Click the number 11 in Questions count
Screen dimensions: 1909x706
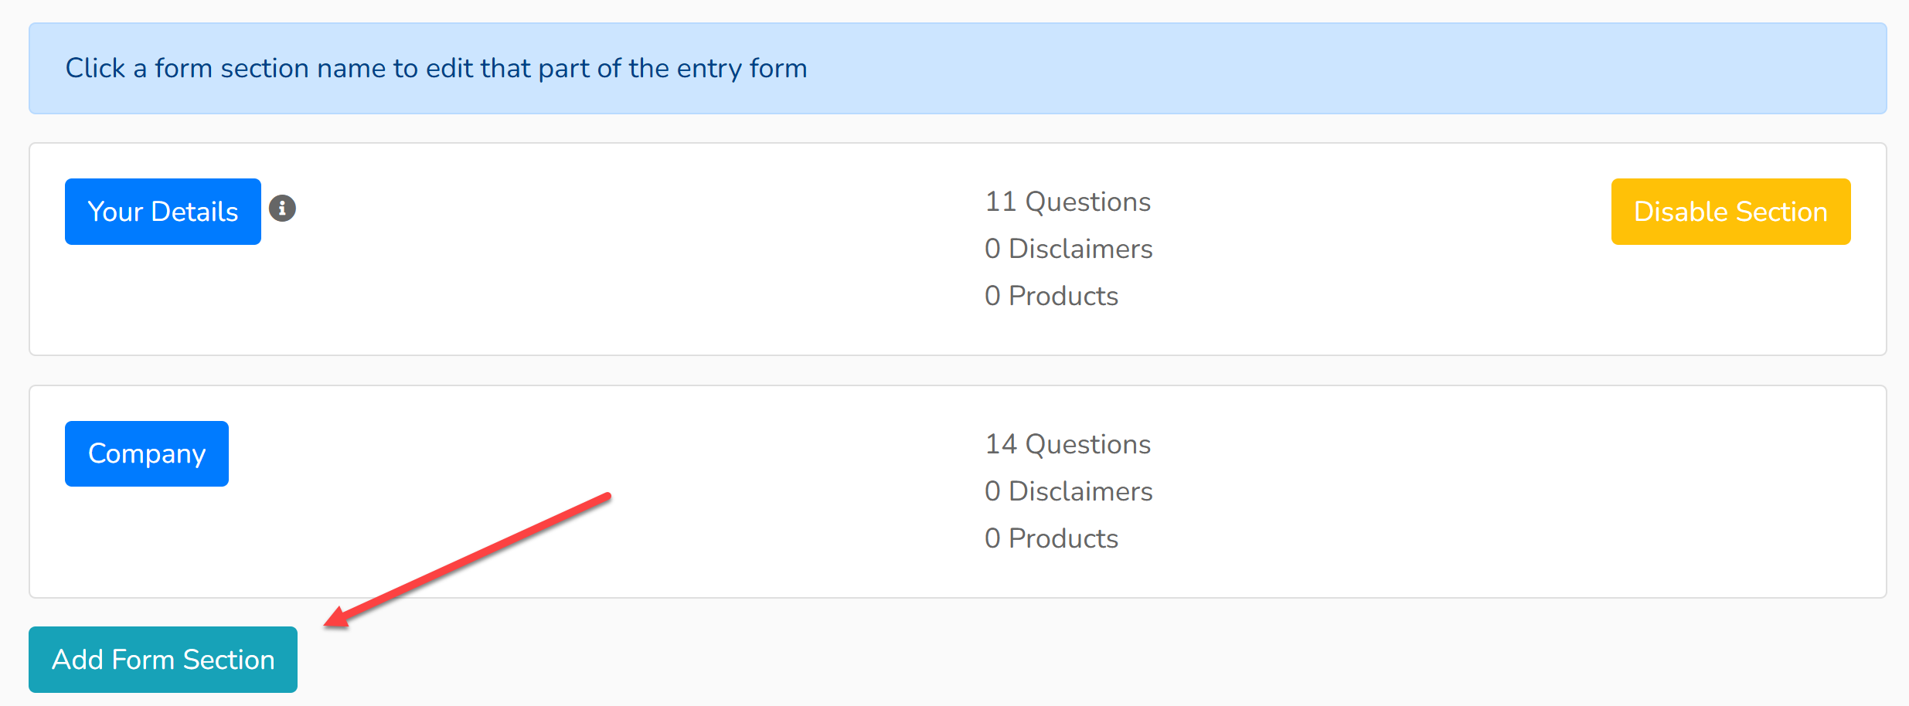tap(1000, 202)
